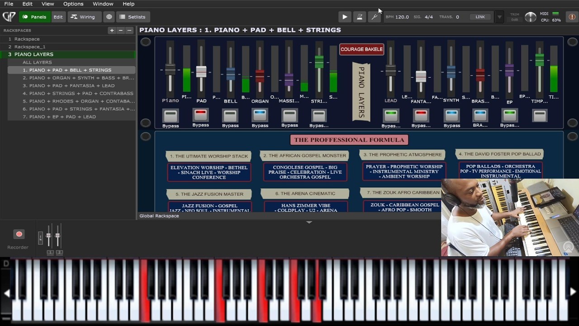Image resolution: width=579 pixels, height=326 pixels.
Task: Open the dropdown arrow next to LINK
Action: pos(499,17)
